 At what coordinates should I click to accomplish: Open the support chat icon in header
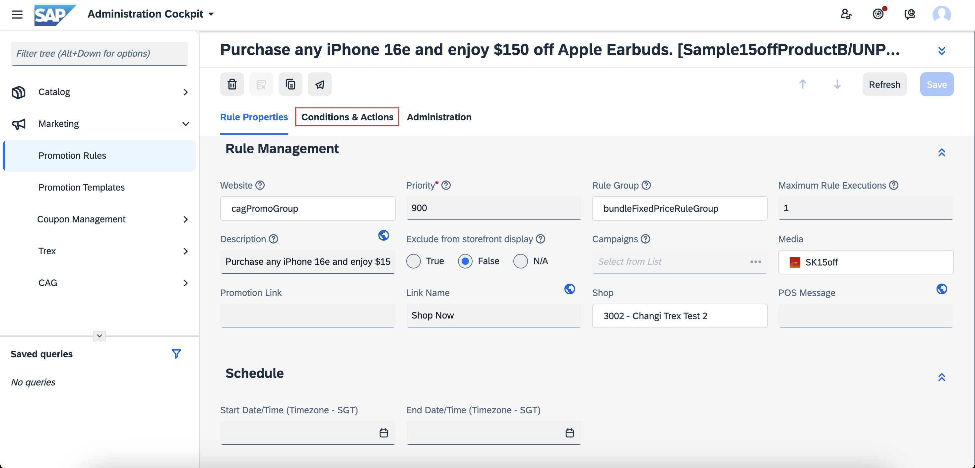910,14
